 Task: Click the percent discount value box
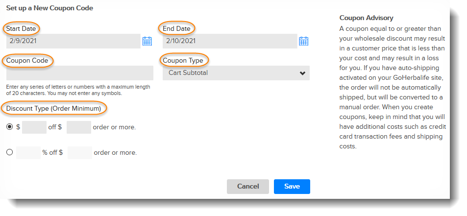tap(28, 153)
